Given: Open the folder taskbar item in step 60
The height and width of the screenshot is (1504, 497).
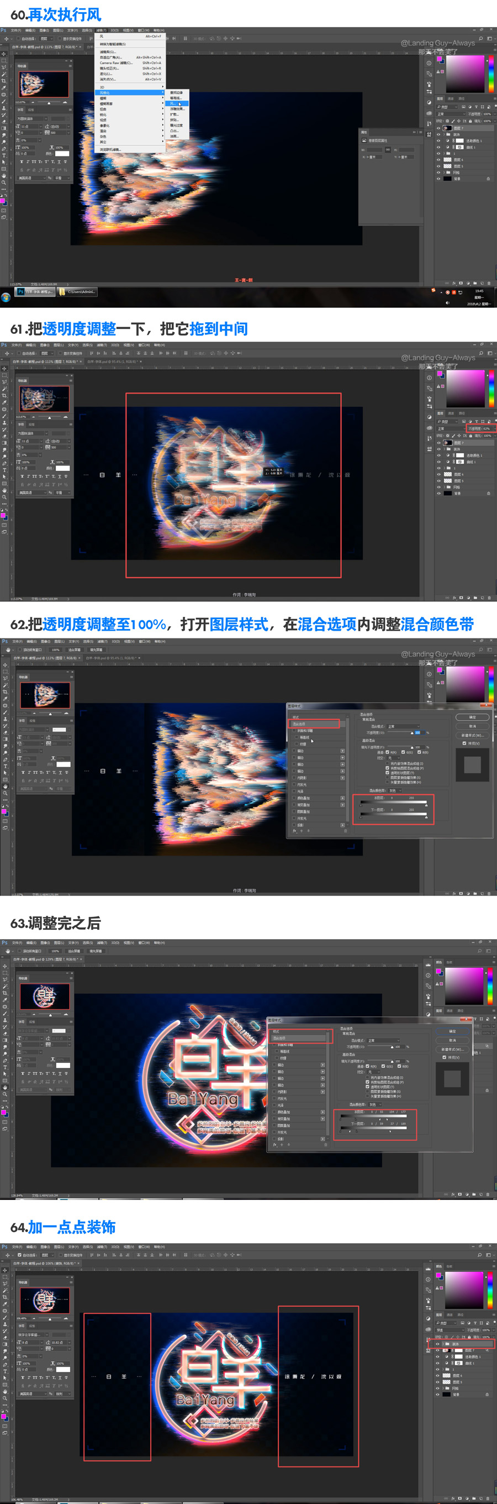Looking at the screenshot, I should 77,291.
